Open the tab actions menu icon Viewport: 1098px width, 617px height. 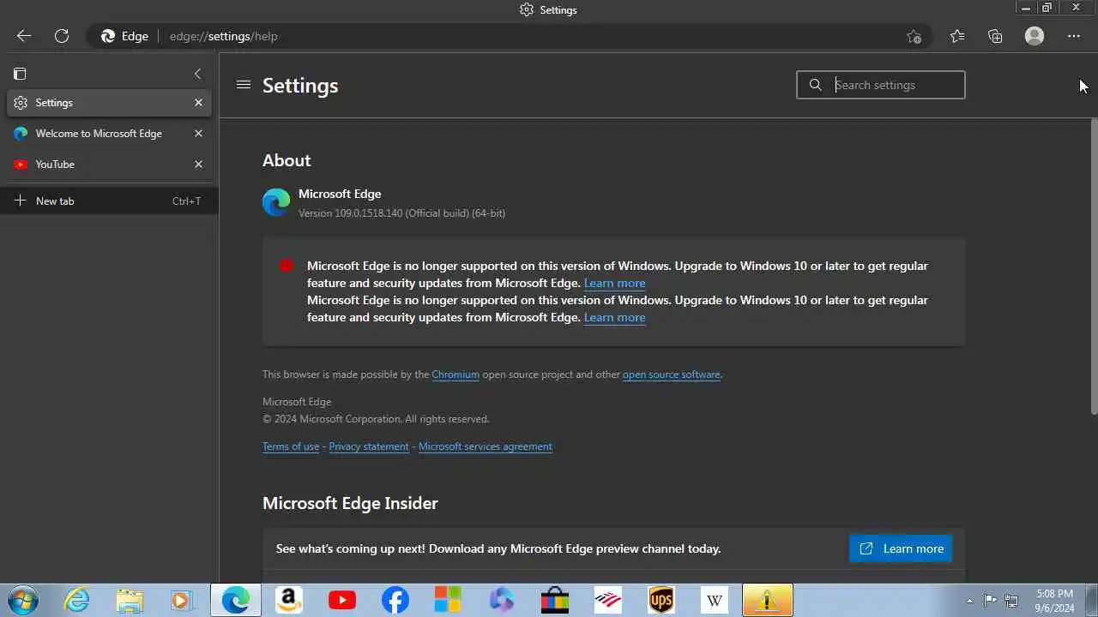tap(20, 74)
